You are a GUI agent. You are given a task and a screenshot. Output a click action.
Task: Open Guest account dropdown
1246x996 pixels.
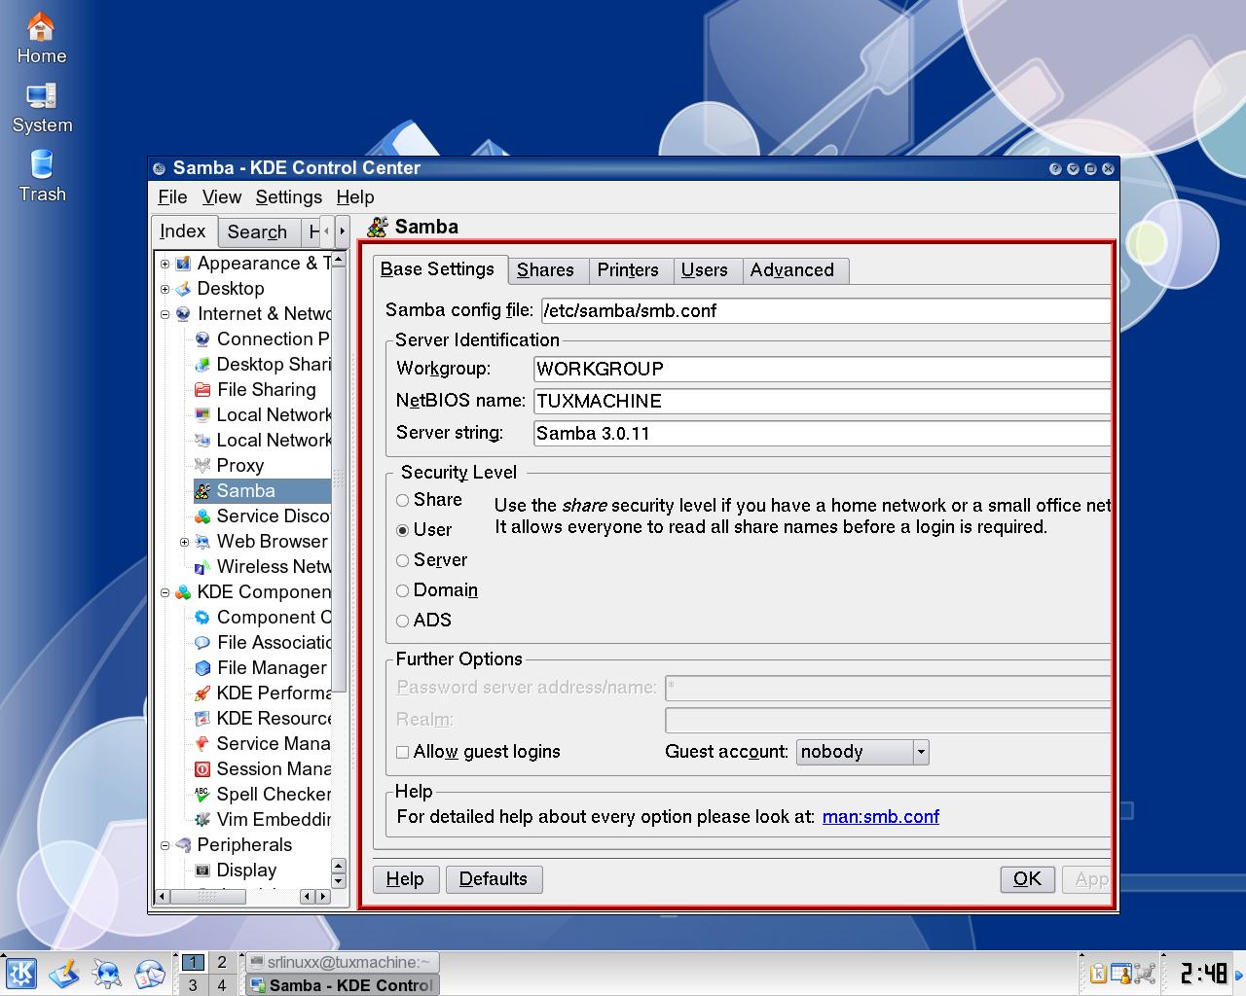(862, 752)
